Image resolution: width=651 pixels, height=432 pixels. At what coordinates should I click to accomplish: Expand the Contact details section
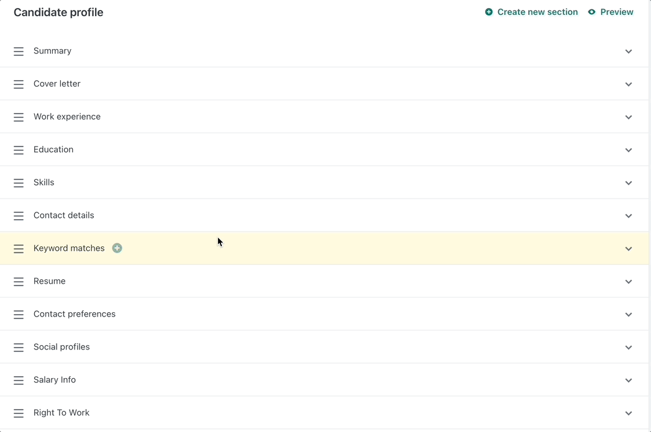point(628,215)
